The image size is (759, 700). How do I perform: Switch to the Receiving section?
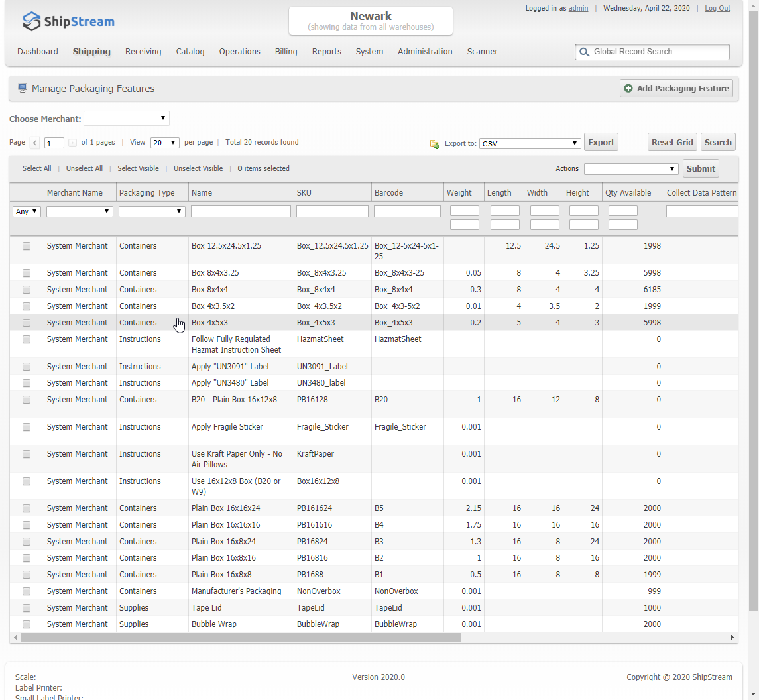[x=143, y=52]
